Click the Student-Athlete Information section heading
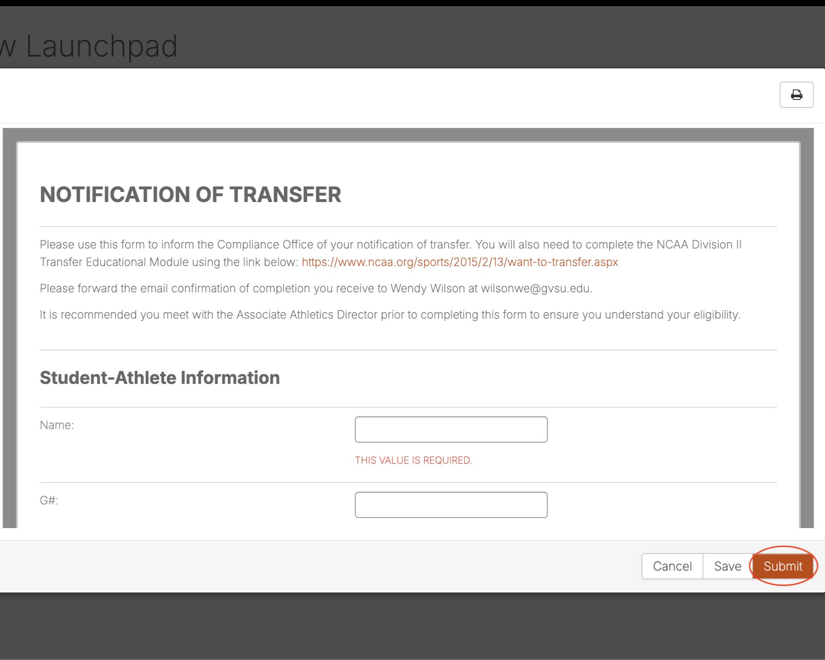 click(x=160, y=378)
